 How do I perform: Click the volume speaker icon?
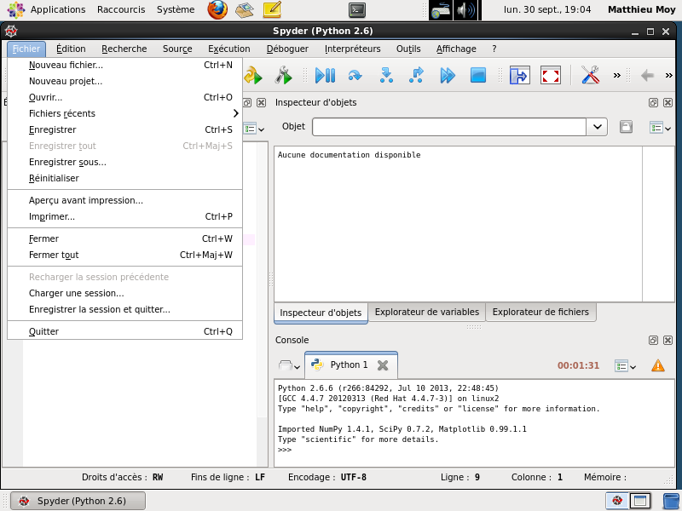point(465,10)
